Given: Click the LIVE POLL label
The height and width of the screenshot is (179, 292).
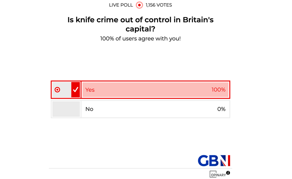Looking at the screenshot, I should pos(121,5).
